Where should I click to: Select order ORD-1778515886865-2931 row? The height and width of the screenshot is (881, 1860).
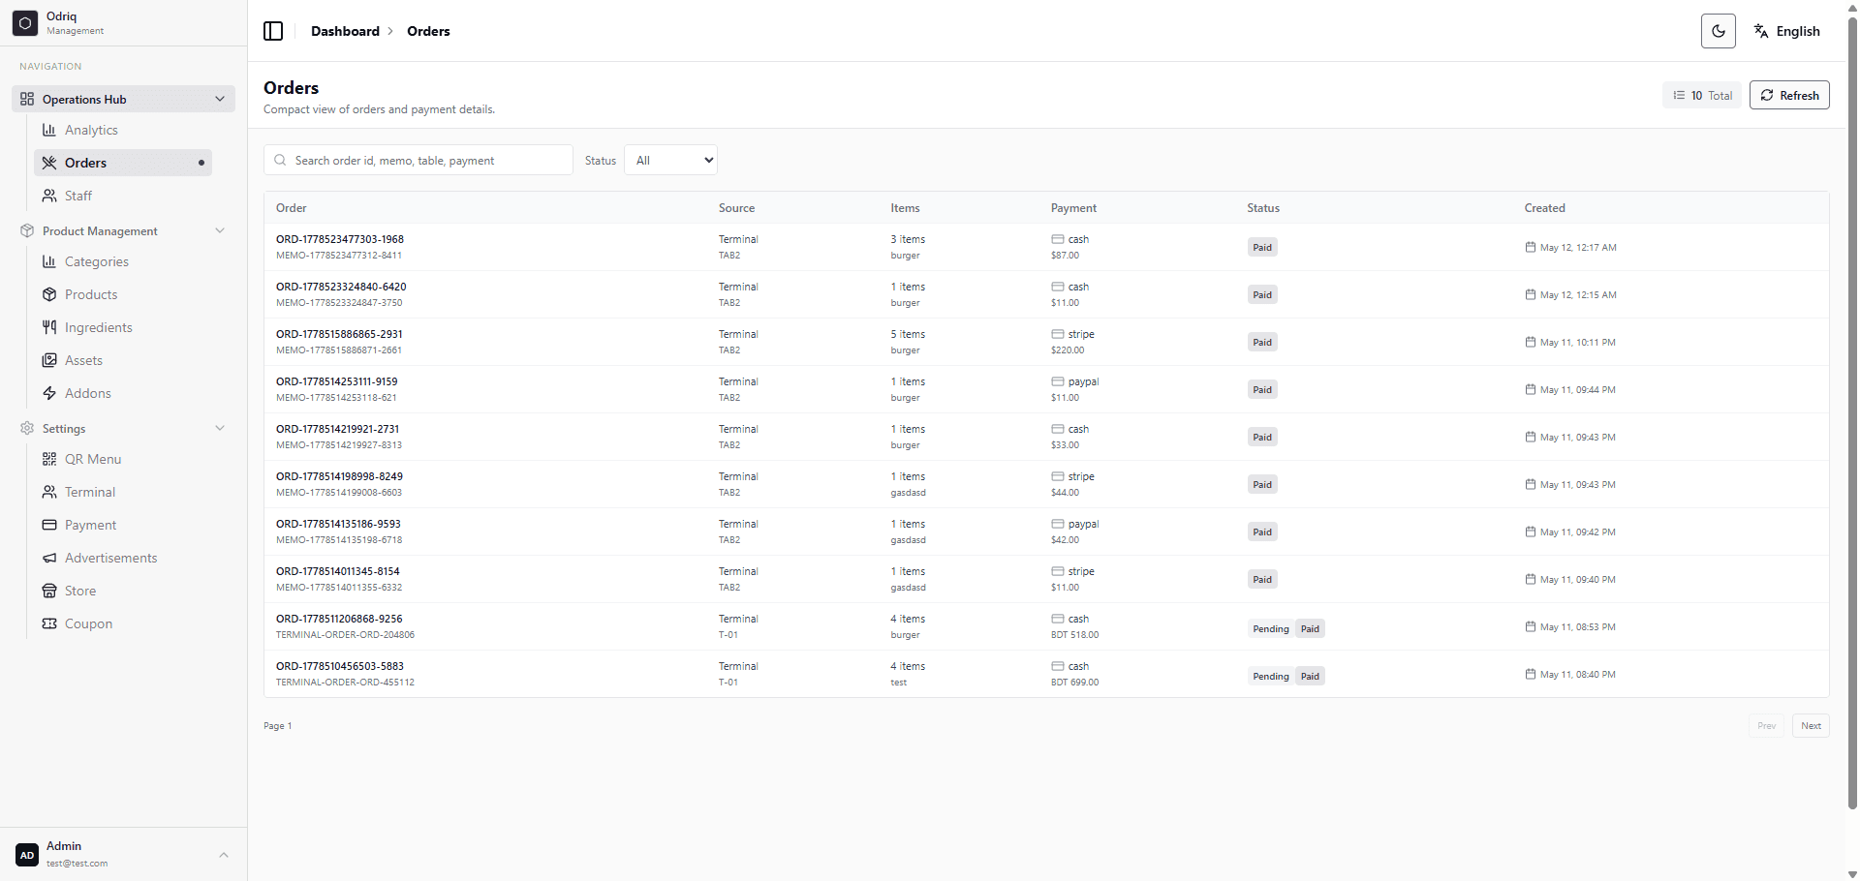tap(1046, 342)
